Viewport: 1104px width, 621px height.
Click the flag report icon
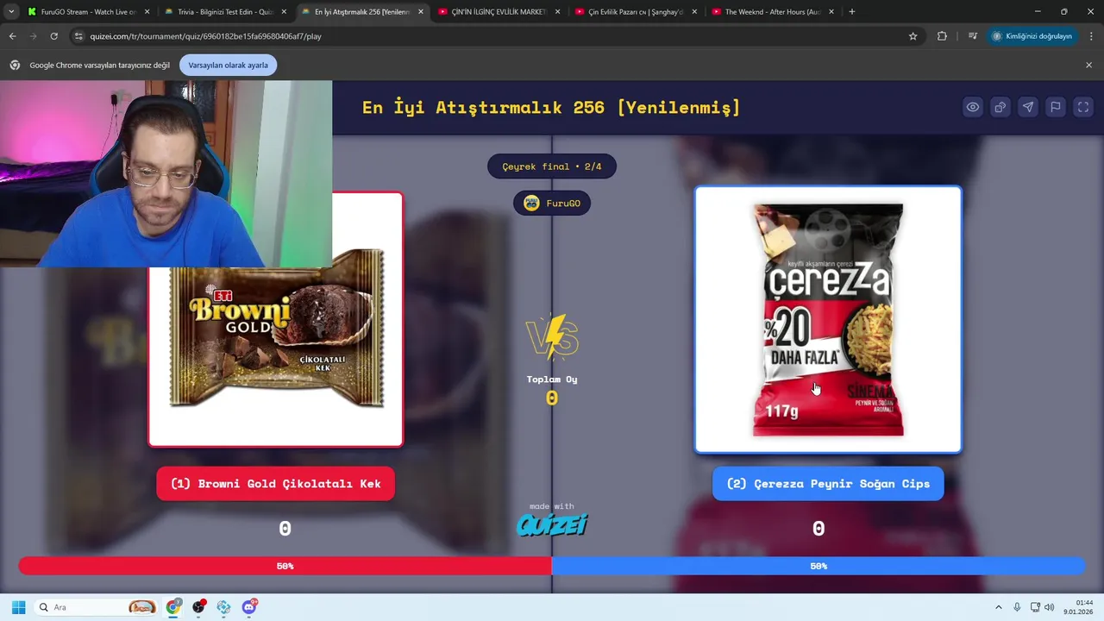point(1056,107)
